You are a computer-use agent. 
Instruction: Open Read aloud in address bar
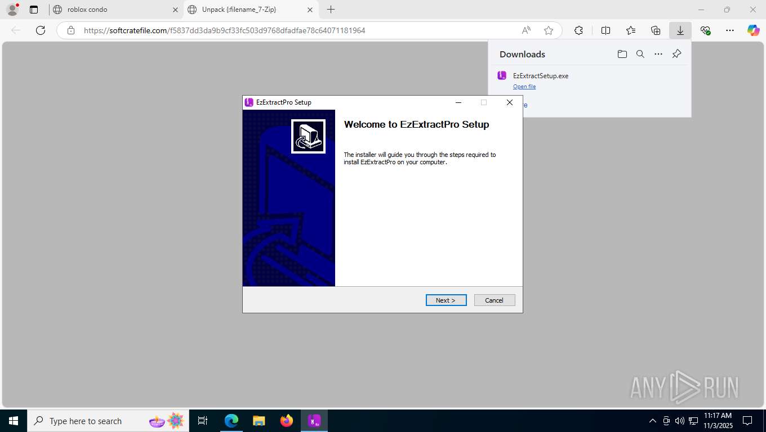(x=526, y=30)
